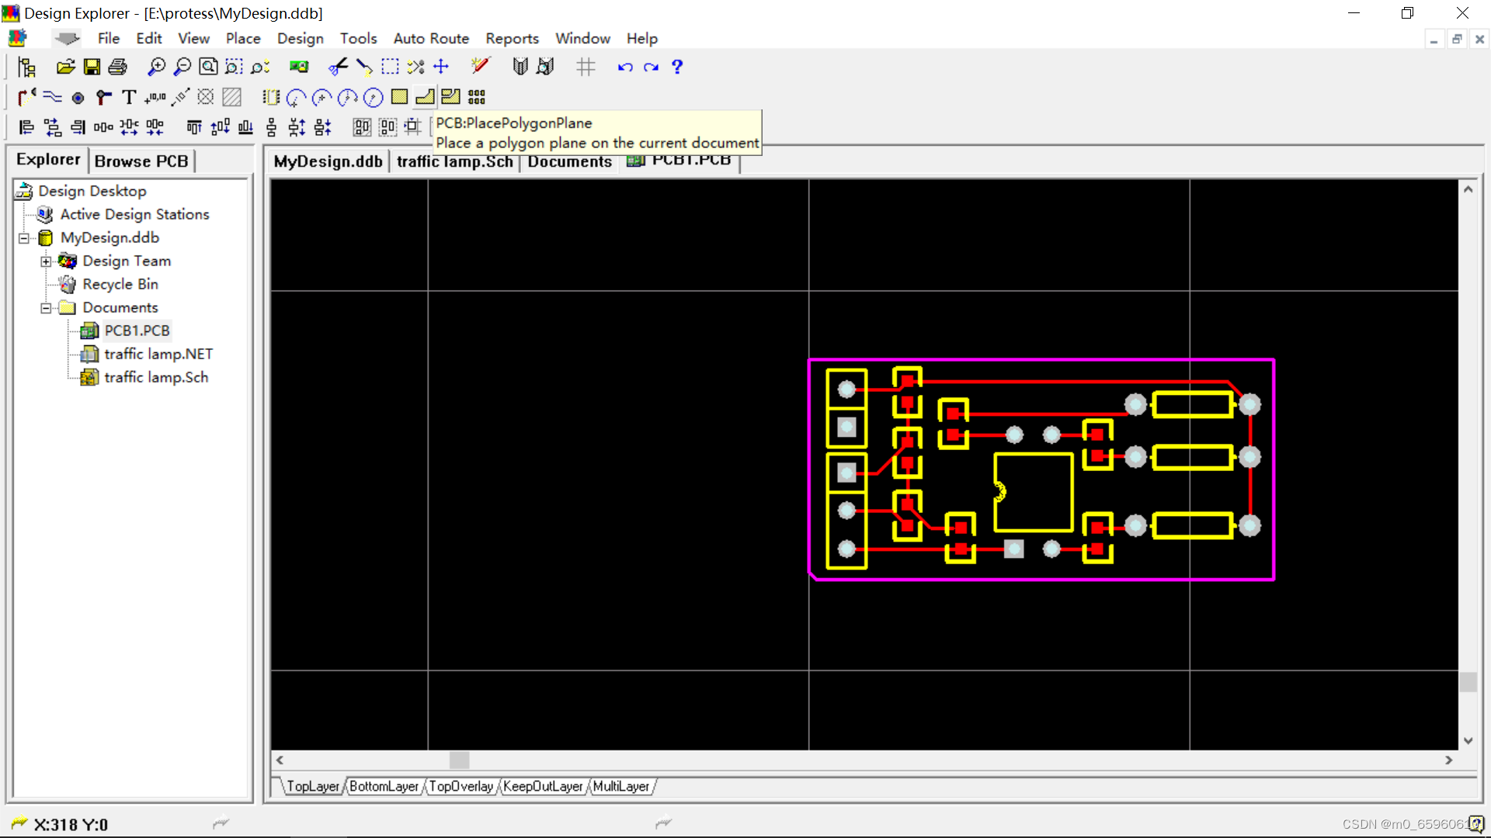Viewport: 1491px width, 838px height.
Task: Click the Save document icon
Action: [92, 67]
